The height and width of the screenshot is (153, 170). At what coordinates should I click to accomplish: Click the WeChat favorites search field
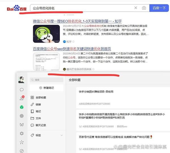[x=46, y=80]
